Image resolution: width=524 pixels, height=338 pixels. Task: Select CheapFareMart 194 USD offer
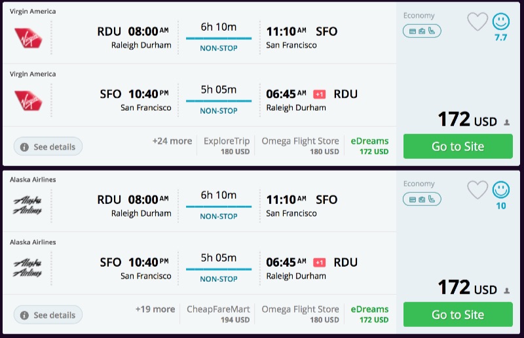click(x=218, y=314)
